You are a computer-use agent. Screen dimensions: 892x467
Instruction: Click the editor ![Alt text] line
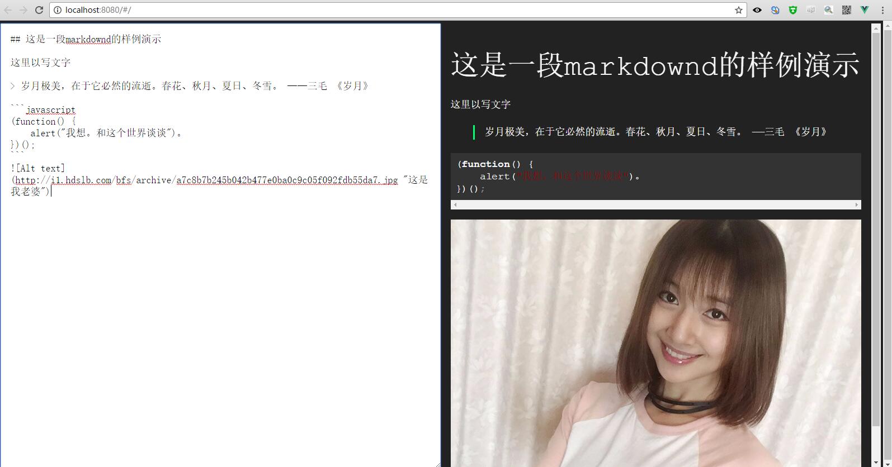click(38, 168)
